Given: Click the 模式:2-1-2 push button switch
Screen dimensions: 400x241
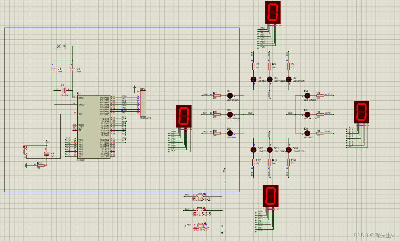Looking at the screenshot, I should coord(201,195).
